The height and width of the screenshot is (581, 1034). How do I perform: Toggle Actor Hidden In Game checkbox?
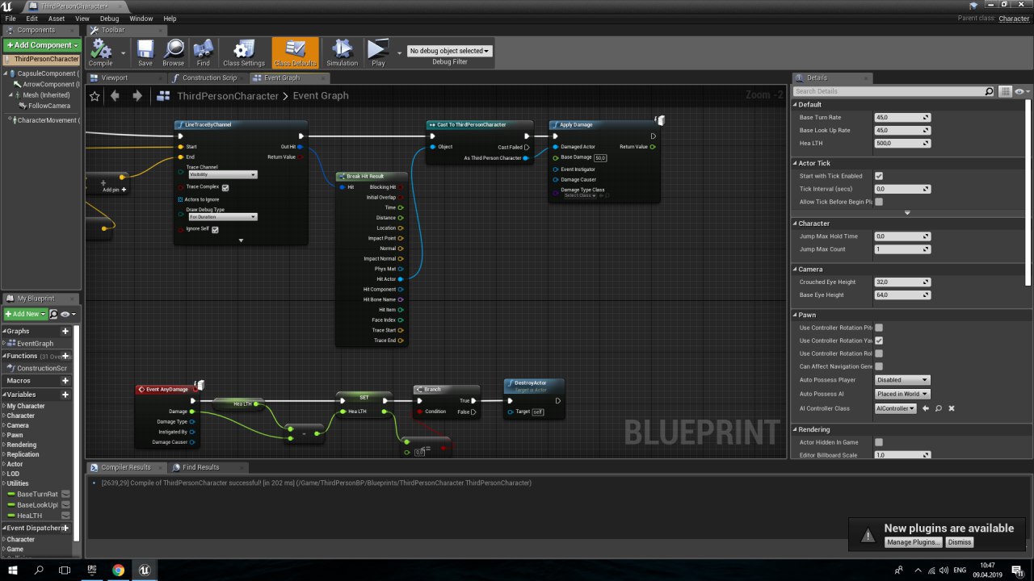coord(879,442)
